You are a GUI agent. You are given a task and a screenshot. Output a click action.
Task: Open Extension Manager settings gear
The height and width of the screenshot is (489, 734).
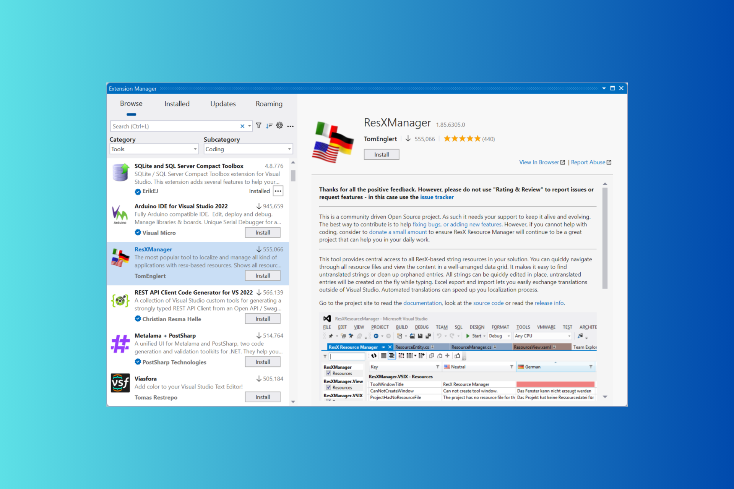pyautogui.click(x=279, y=125)
